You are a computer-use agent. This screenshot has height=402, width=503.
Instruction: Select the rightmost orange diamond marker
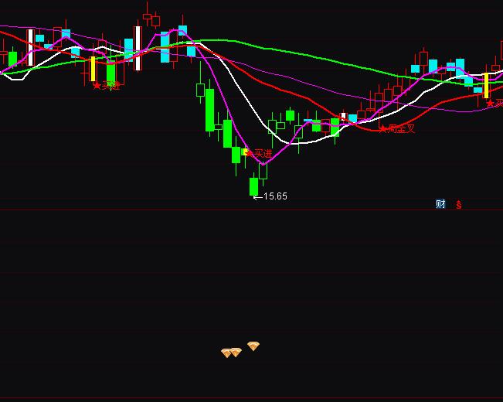click(x=253, y=346)
